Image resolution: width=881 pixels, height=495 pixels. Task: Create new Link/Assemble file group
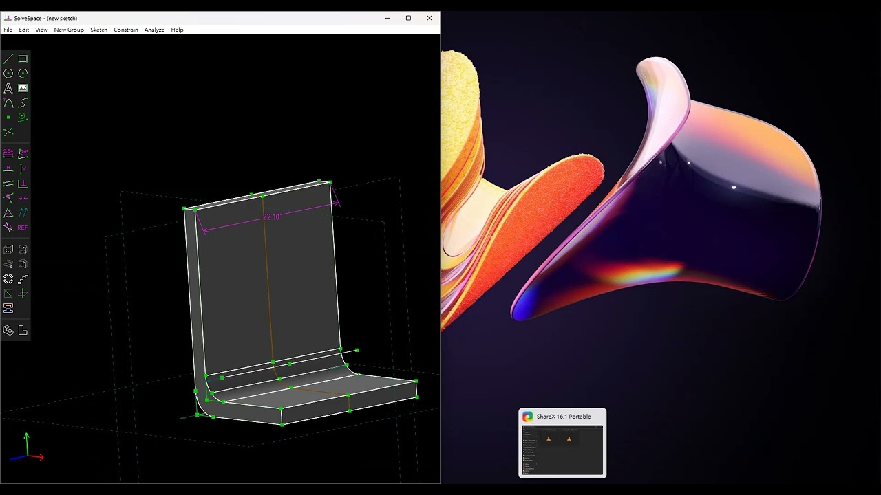pos(8,308)
